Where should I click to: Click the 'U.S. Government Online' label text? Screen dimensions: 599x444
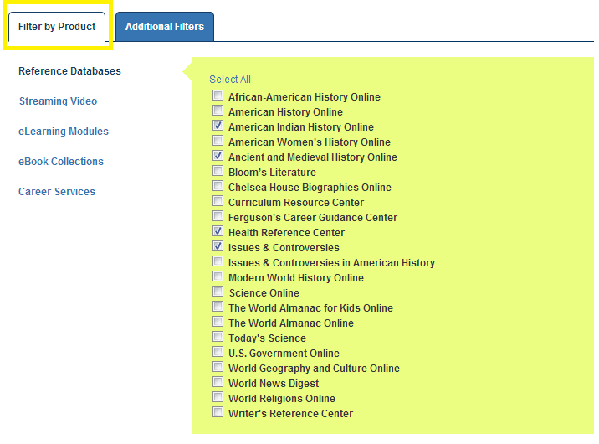pyautogui.click(x=284, y=354)
